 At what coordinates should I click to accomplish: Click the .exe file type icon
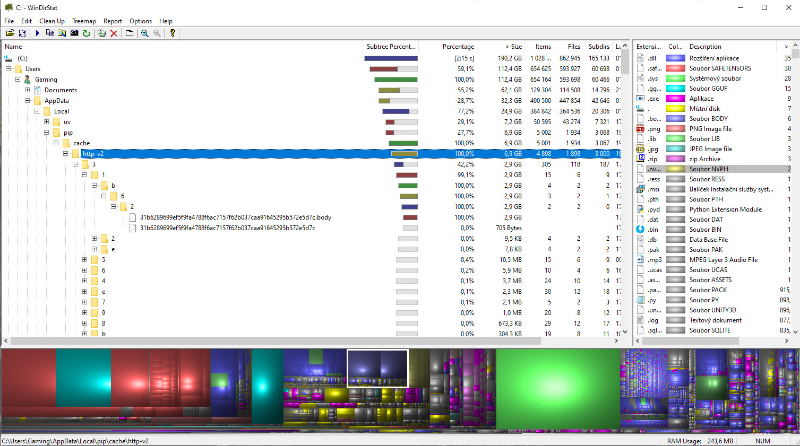(640, 99)
